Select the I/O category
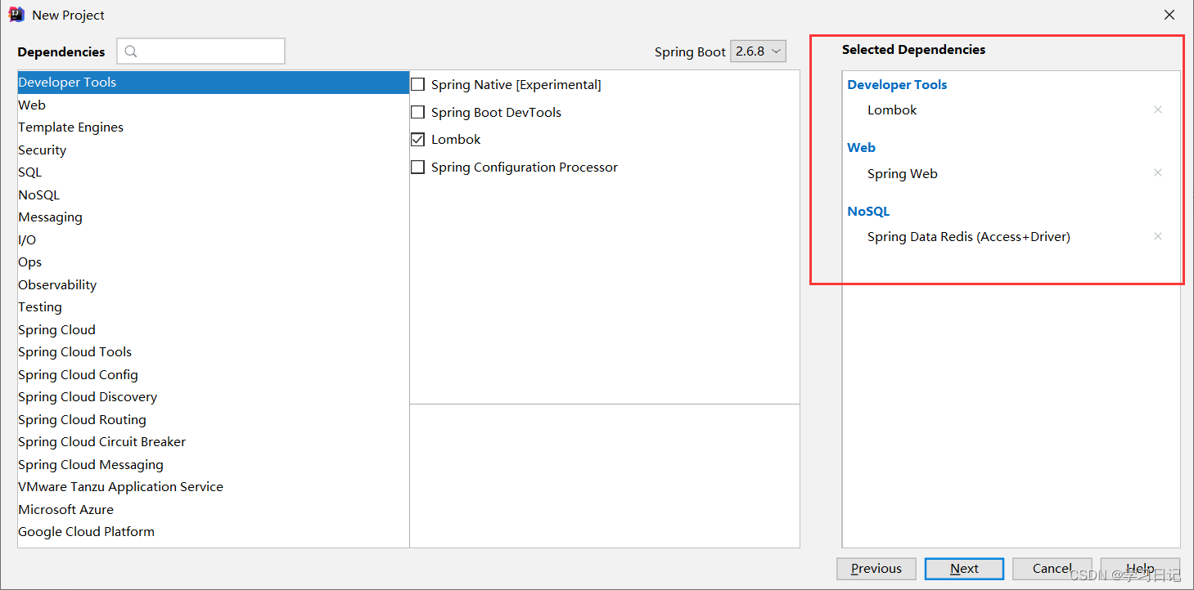 pos(214,239)
